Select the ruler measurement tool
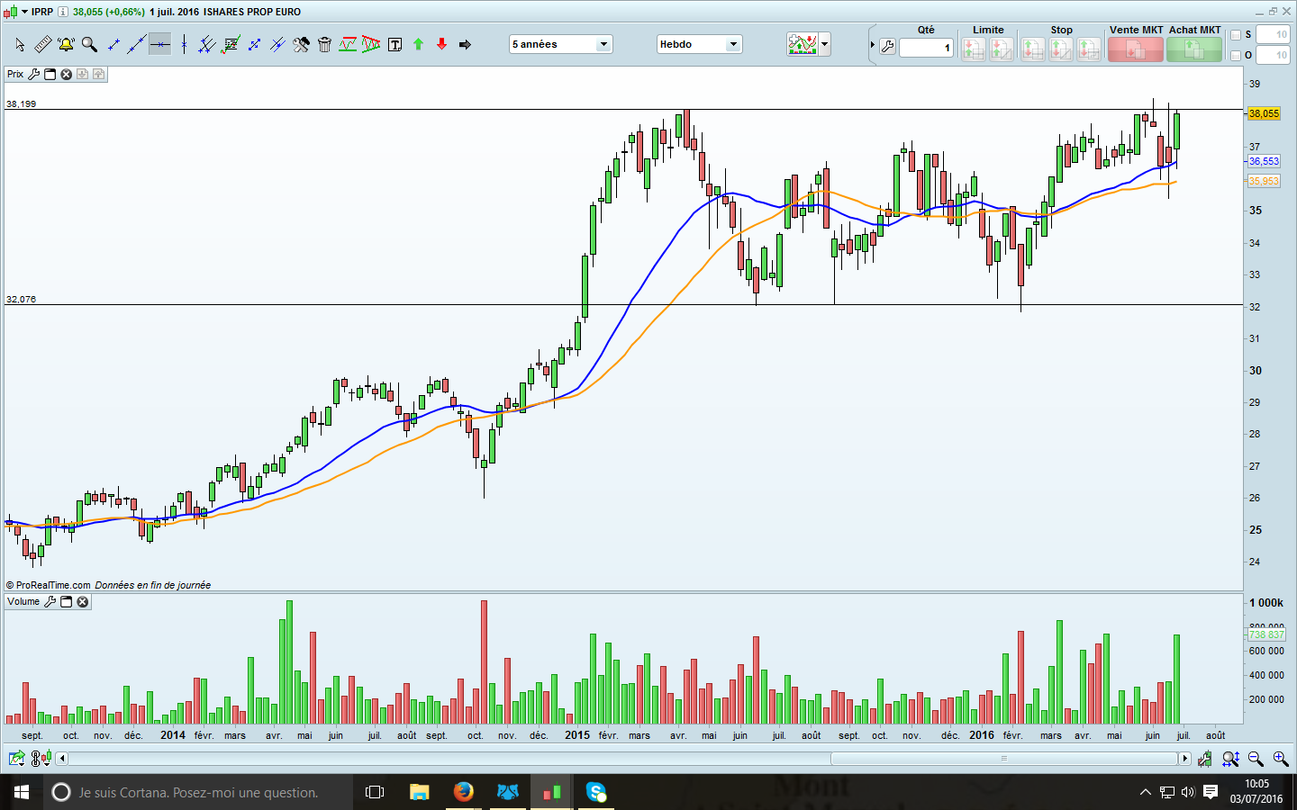The height and width of the screenshot is (810, 1297). [x=42, y=44]
